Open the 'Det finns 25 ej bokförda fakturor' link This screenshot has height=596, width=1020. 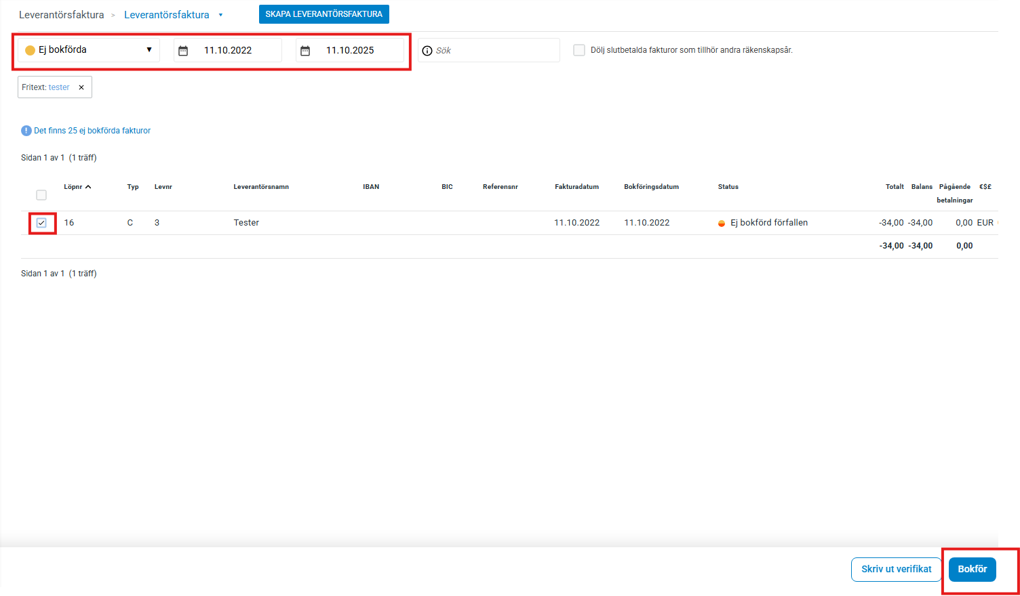click(92, 131)
